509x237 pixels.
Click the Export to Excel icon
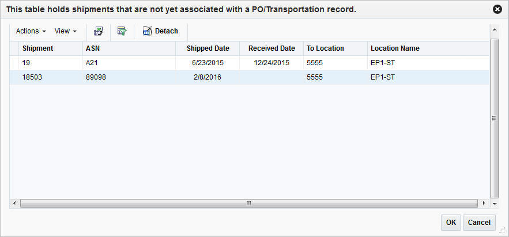(99, 31)
